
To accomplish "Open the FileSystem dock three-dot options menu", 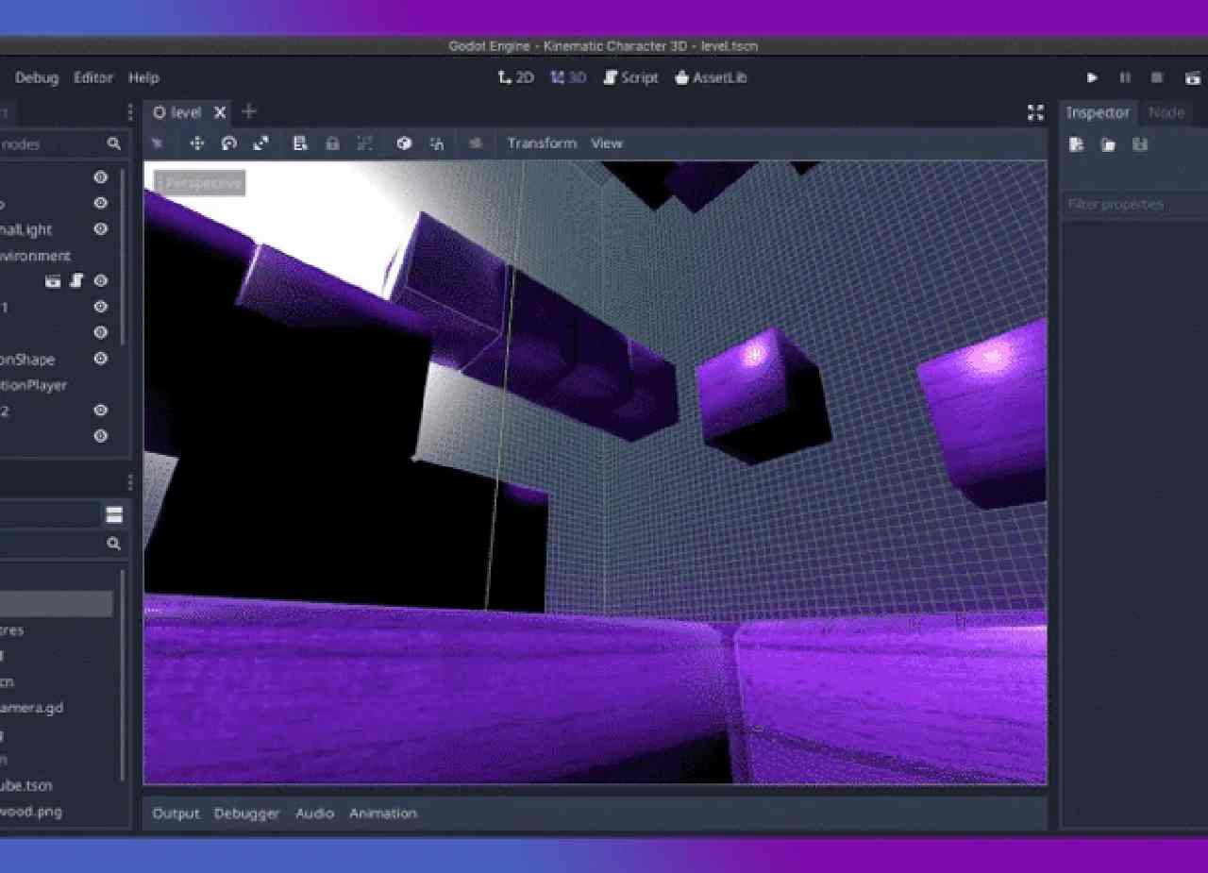I will point(130,483).
